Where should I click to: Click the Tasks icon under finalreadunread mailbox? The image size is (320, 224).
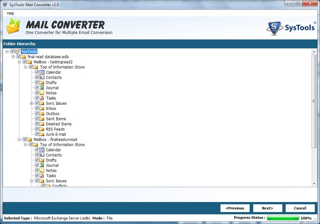pos(42,176)
